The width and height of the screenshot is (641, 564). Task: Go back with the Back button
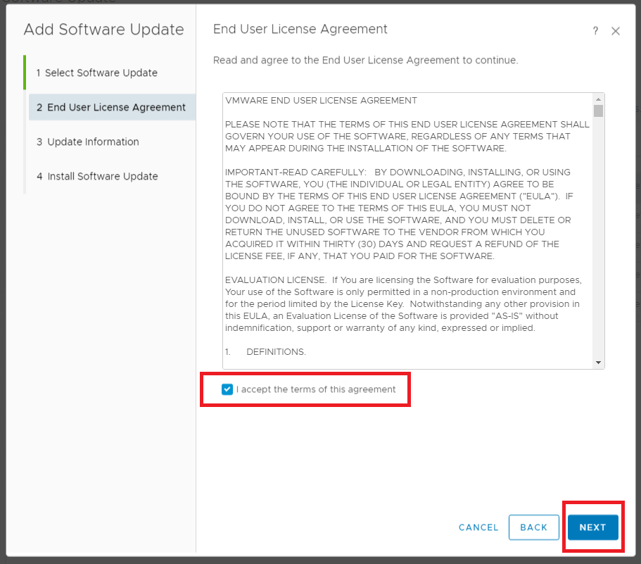tap(533, 527)
